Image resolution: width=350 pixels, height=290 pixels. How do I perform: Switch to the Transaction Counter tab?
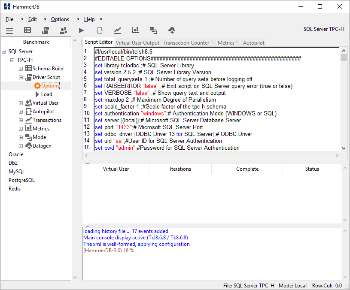click(189, 43)
